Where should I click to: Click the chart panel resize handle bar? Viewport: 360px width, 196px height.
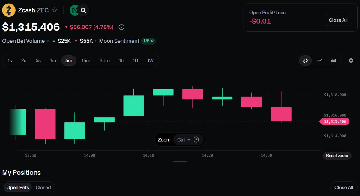point(180,162)
